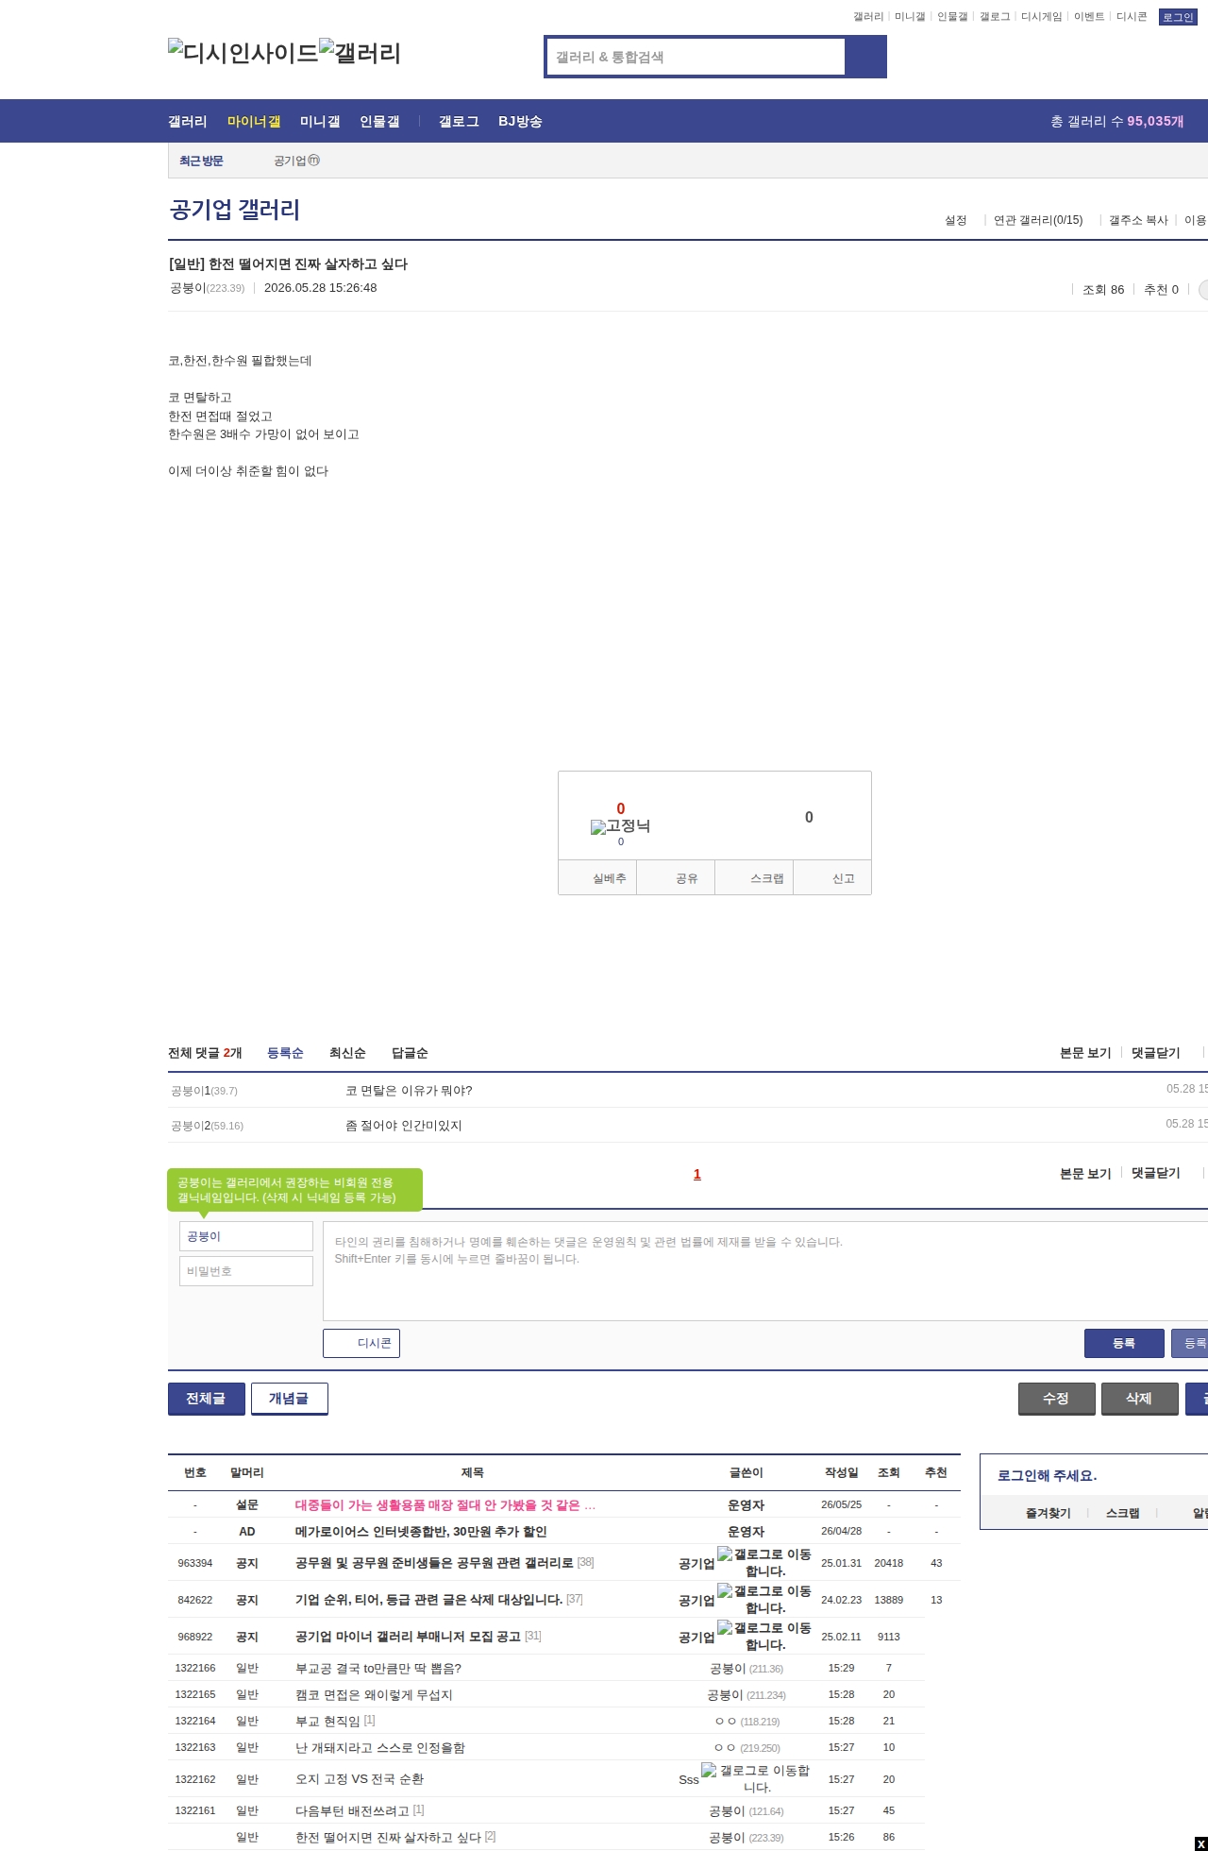
Task: Click the 로그인 button at top right
Action: [1178, 17]
